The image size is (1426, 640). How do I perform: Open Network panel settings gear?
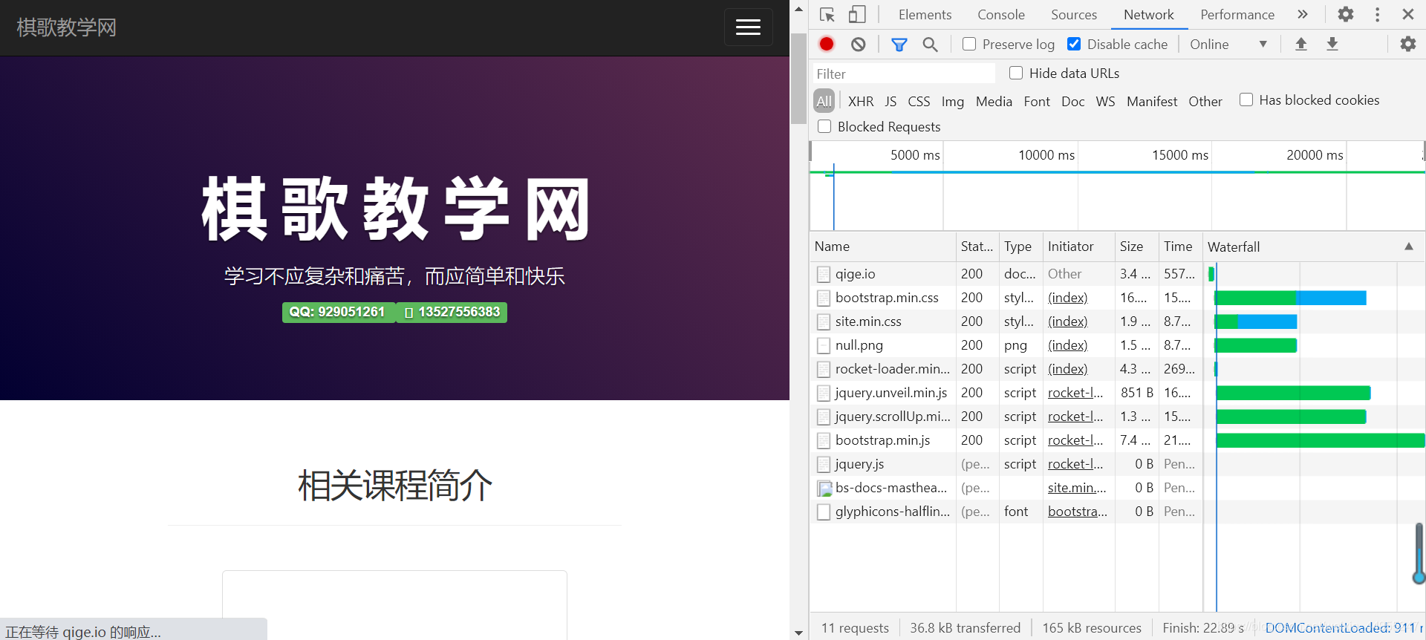click(x=1408, y=45)
